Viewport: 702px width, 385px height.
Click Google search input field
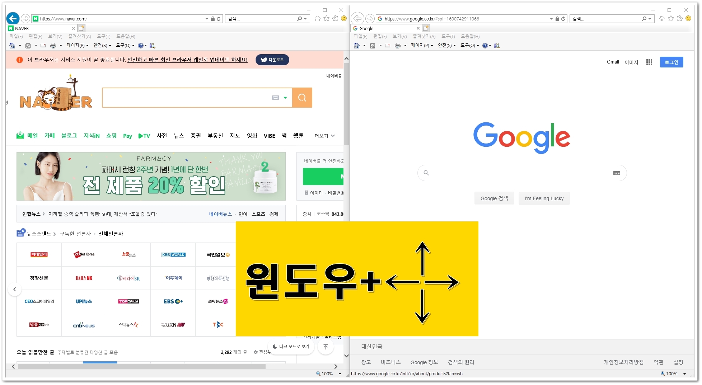click(521, 173)
